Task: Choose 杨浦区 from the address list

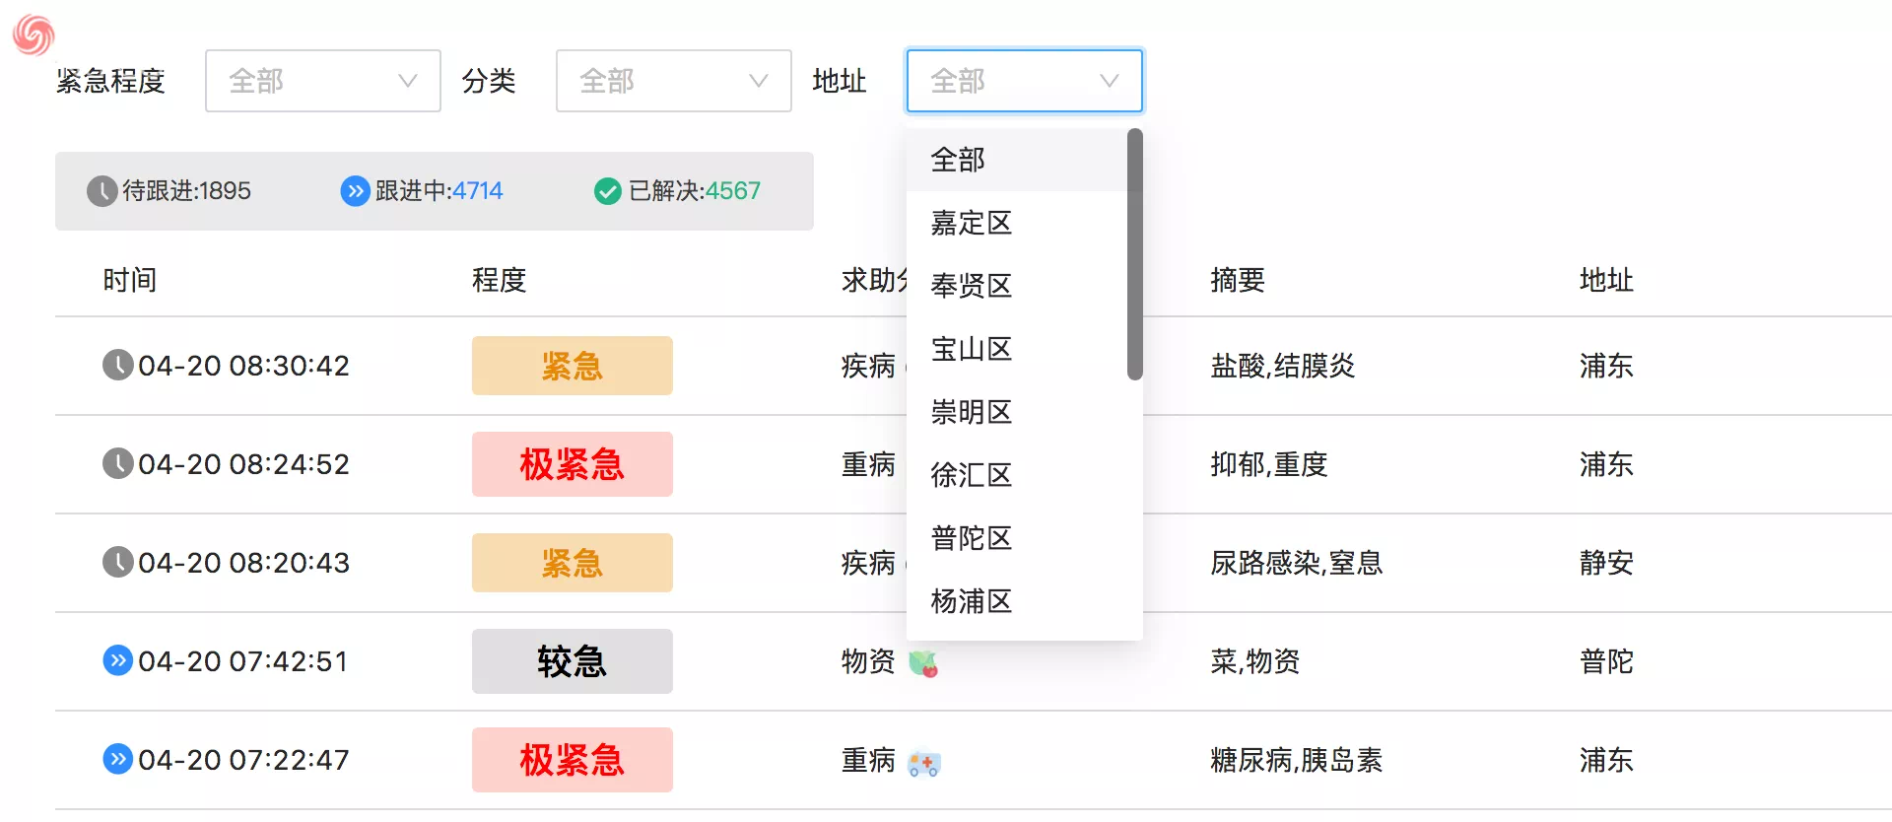Action: [x=1017, y=601]
